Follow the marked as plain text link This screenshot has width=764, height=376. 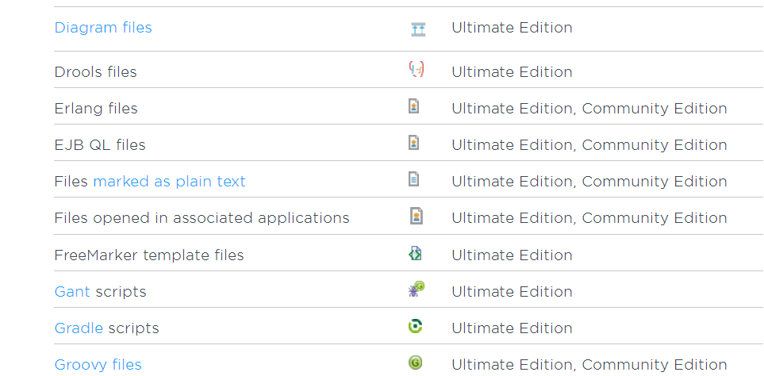(169, 182)
